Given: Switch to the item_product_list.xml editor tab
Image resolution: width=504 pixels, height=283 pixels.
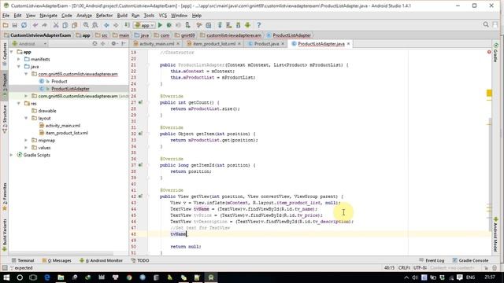Looking at the screenshot, I should (x=213, y=44).
